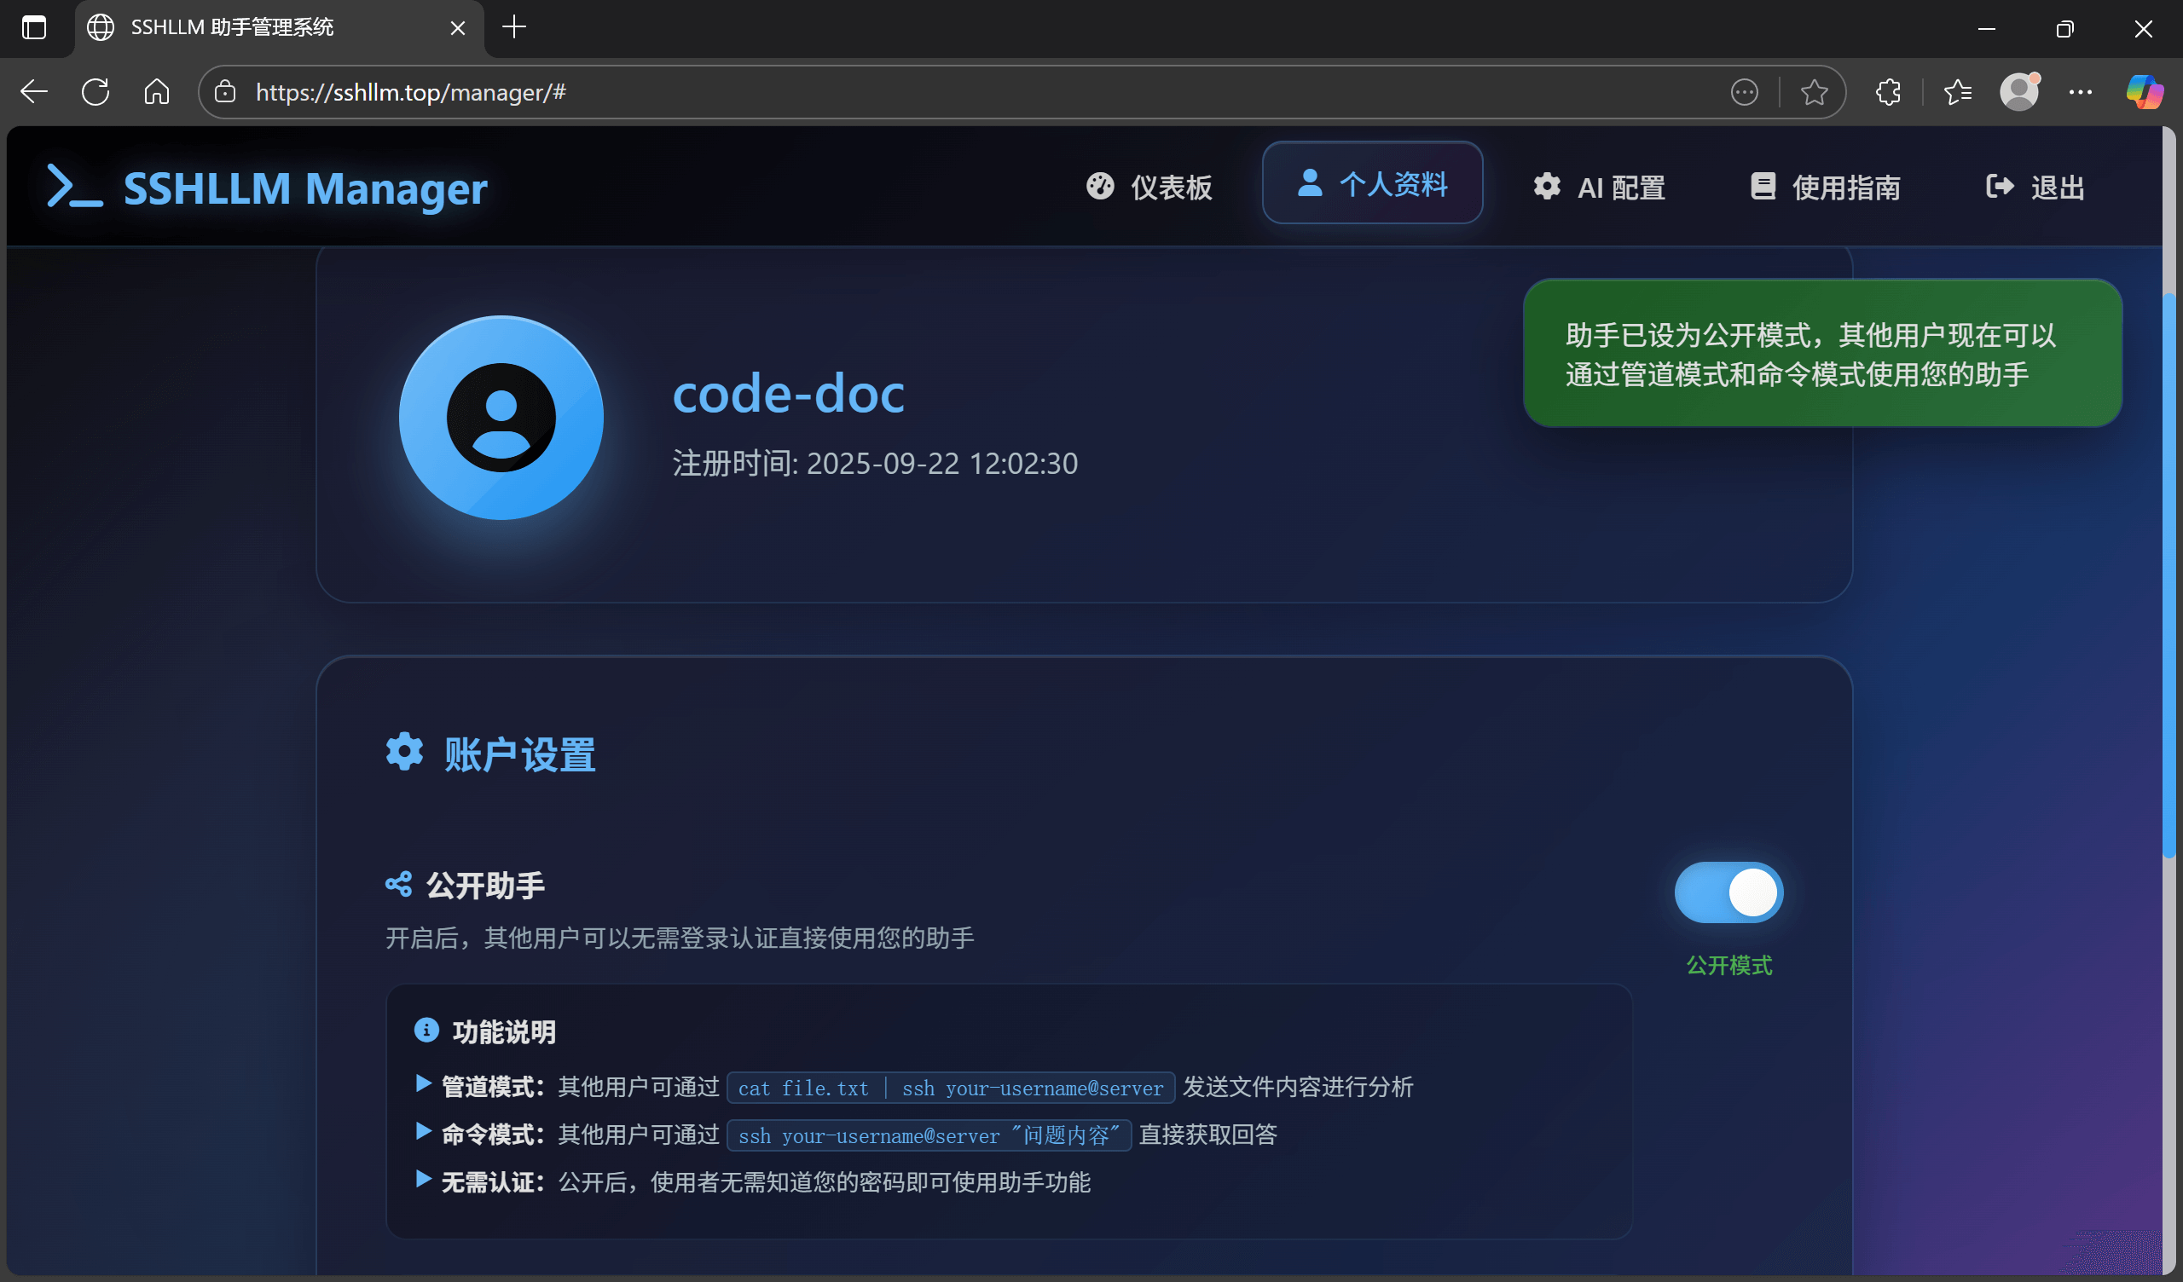The height and width of the screenshot is (1282, 2183).
Task: Click the code-doc avatar image
Action: [x=501, y=417]
